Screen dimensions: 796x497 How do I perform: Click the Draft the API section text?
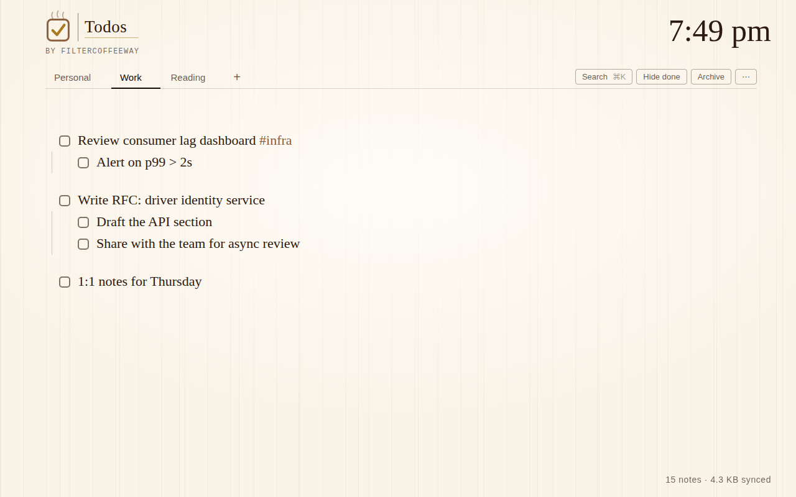[154, 222]
